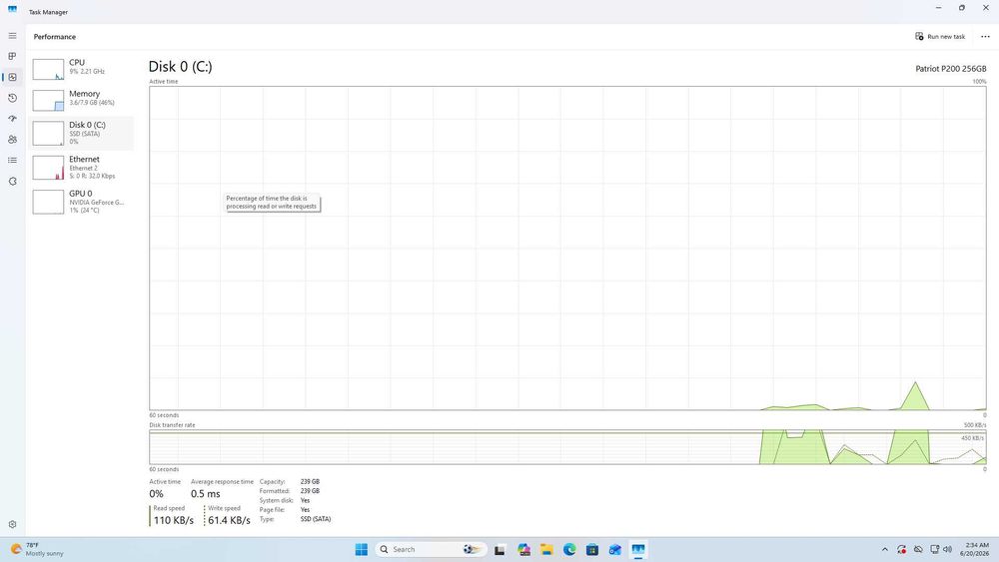This screenshot has height=562, width=999.
Task: Click the Disk active time graph
Action: [x=567, y=249]
